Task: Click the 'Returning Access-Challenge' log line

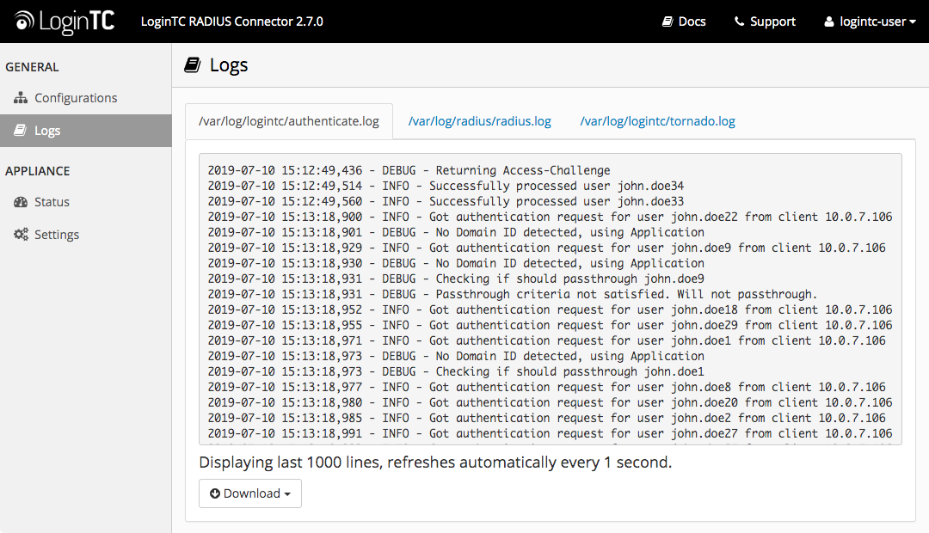Action: tap(409, 170)
